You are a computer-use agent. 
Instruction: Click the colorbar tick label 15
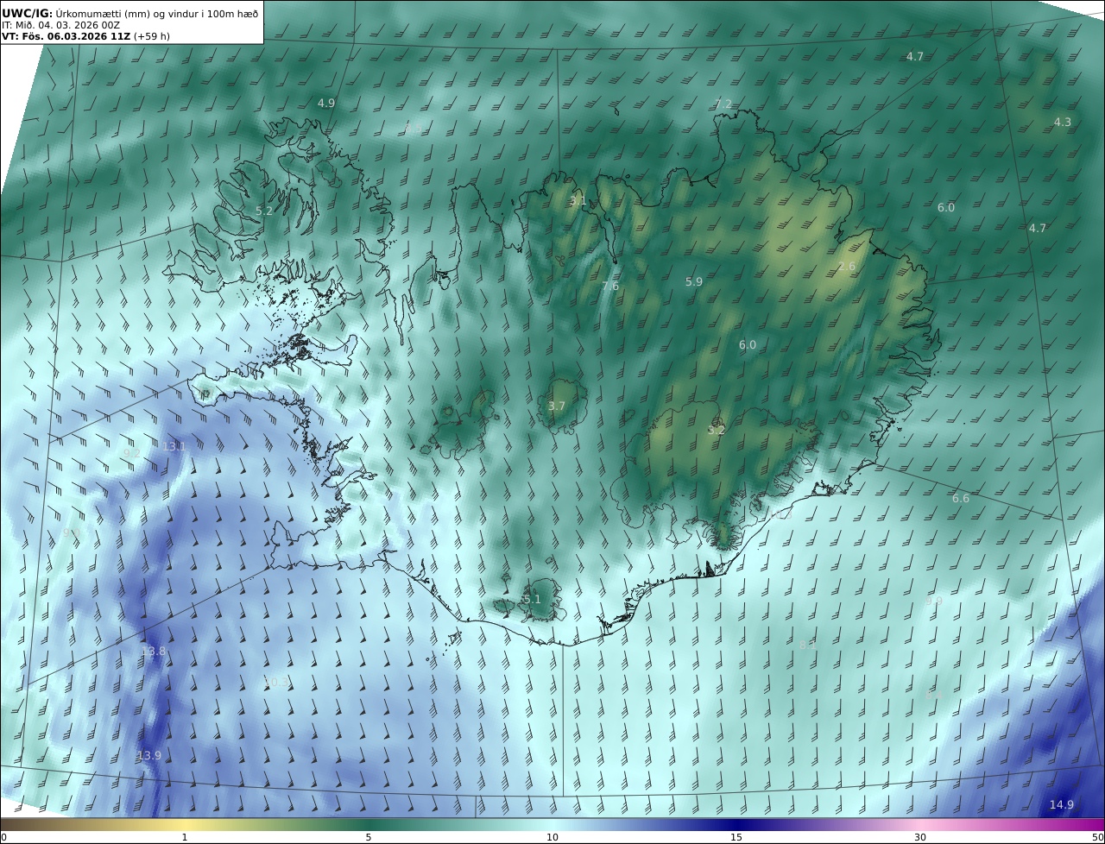[x=736, y=837]
